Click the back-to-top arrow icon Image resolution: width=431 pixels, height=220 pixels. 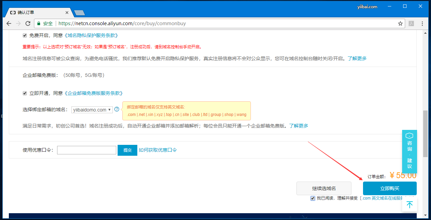coord(410,204)
